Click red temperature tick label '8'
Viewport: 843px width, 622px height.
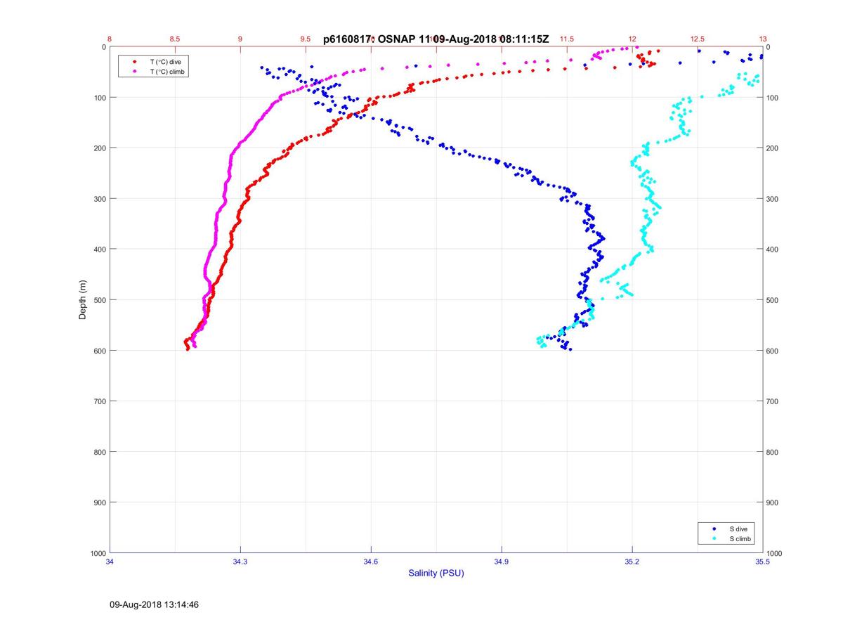pos(110,39)
